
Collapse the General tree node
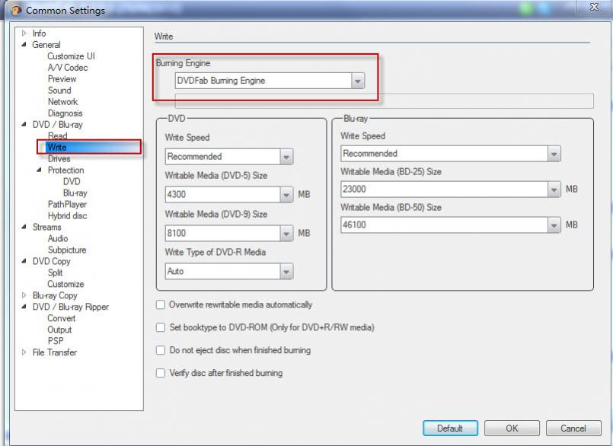point(24,45)
